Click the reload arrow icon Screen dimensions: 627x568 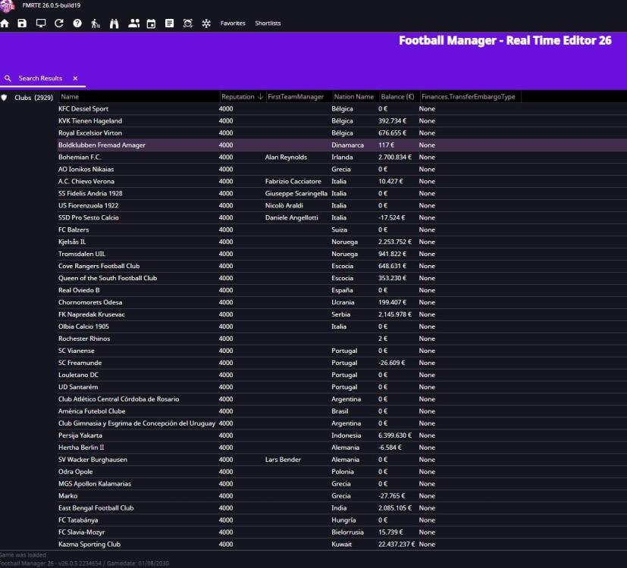59,23
